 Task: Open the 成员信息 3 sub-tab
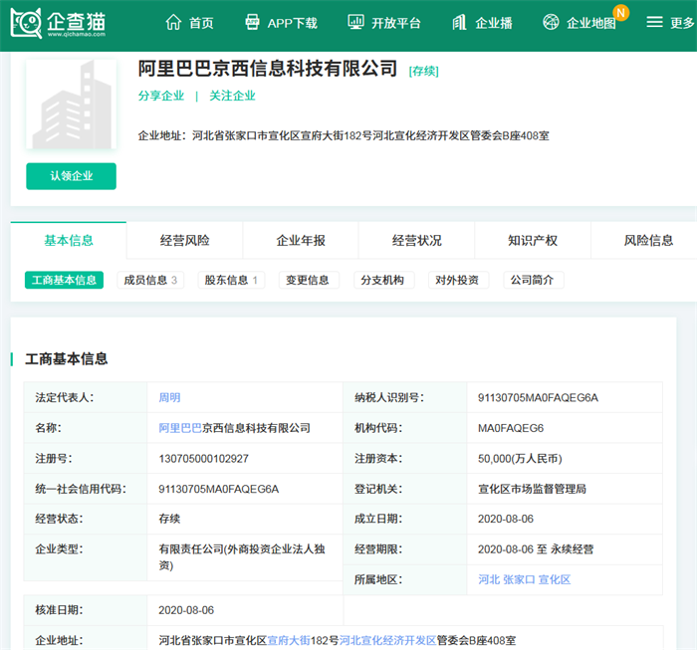pyautogui.click(x=150, y=280)
